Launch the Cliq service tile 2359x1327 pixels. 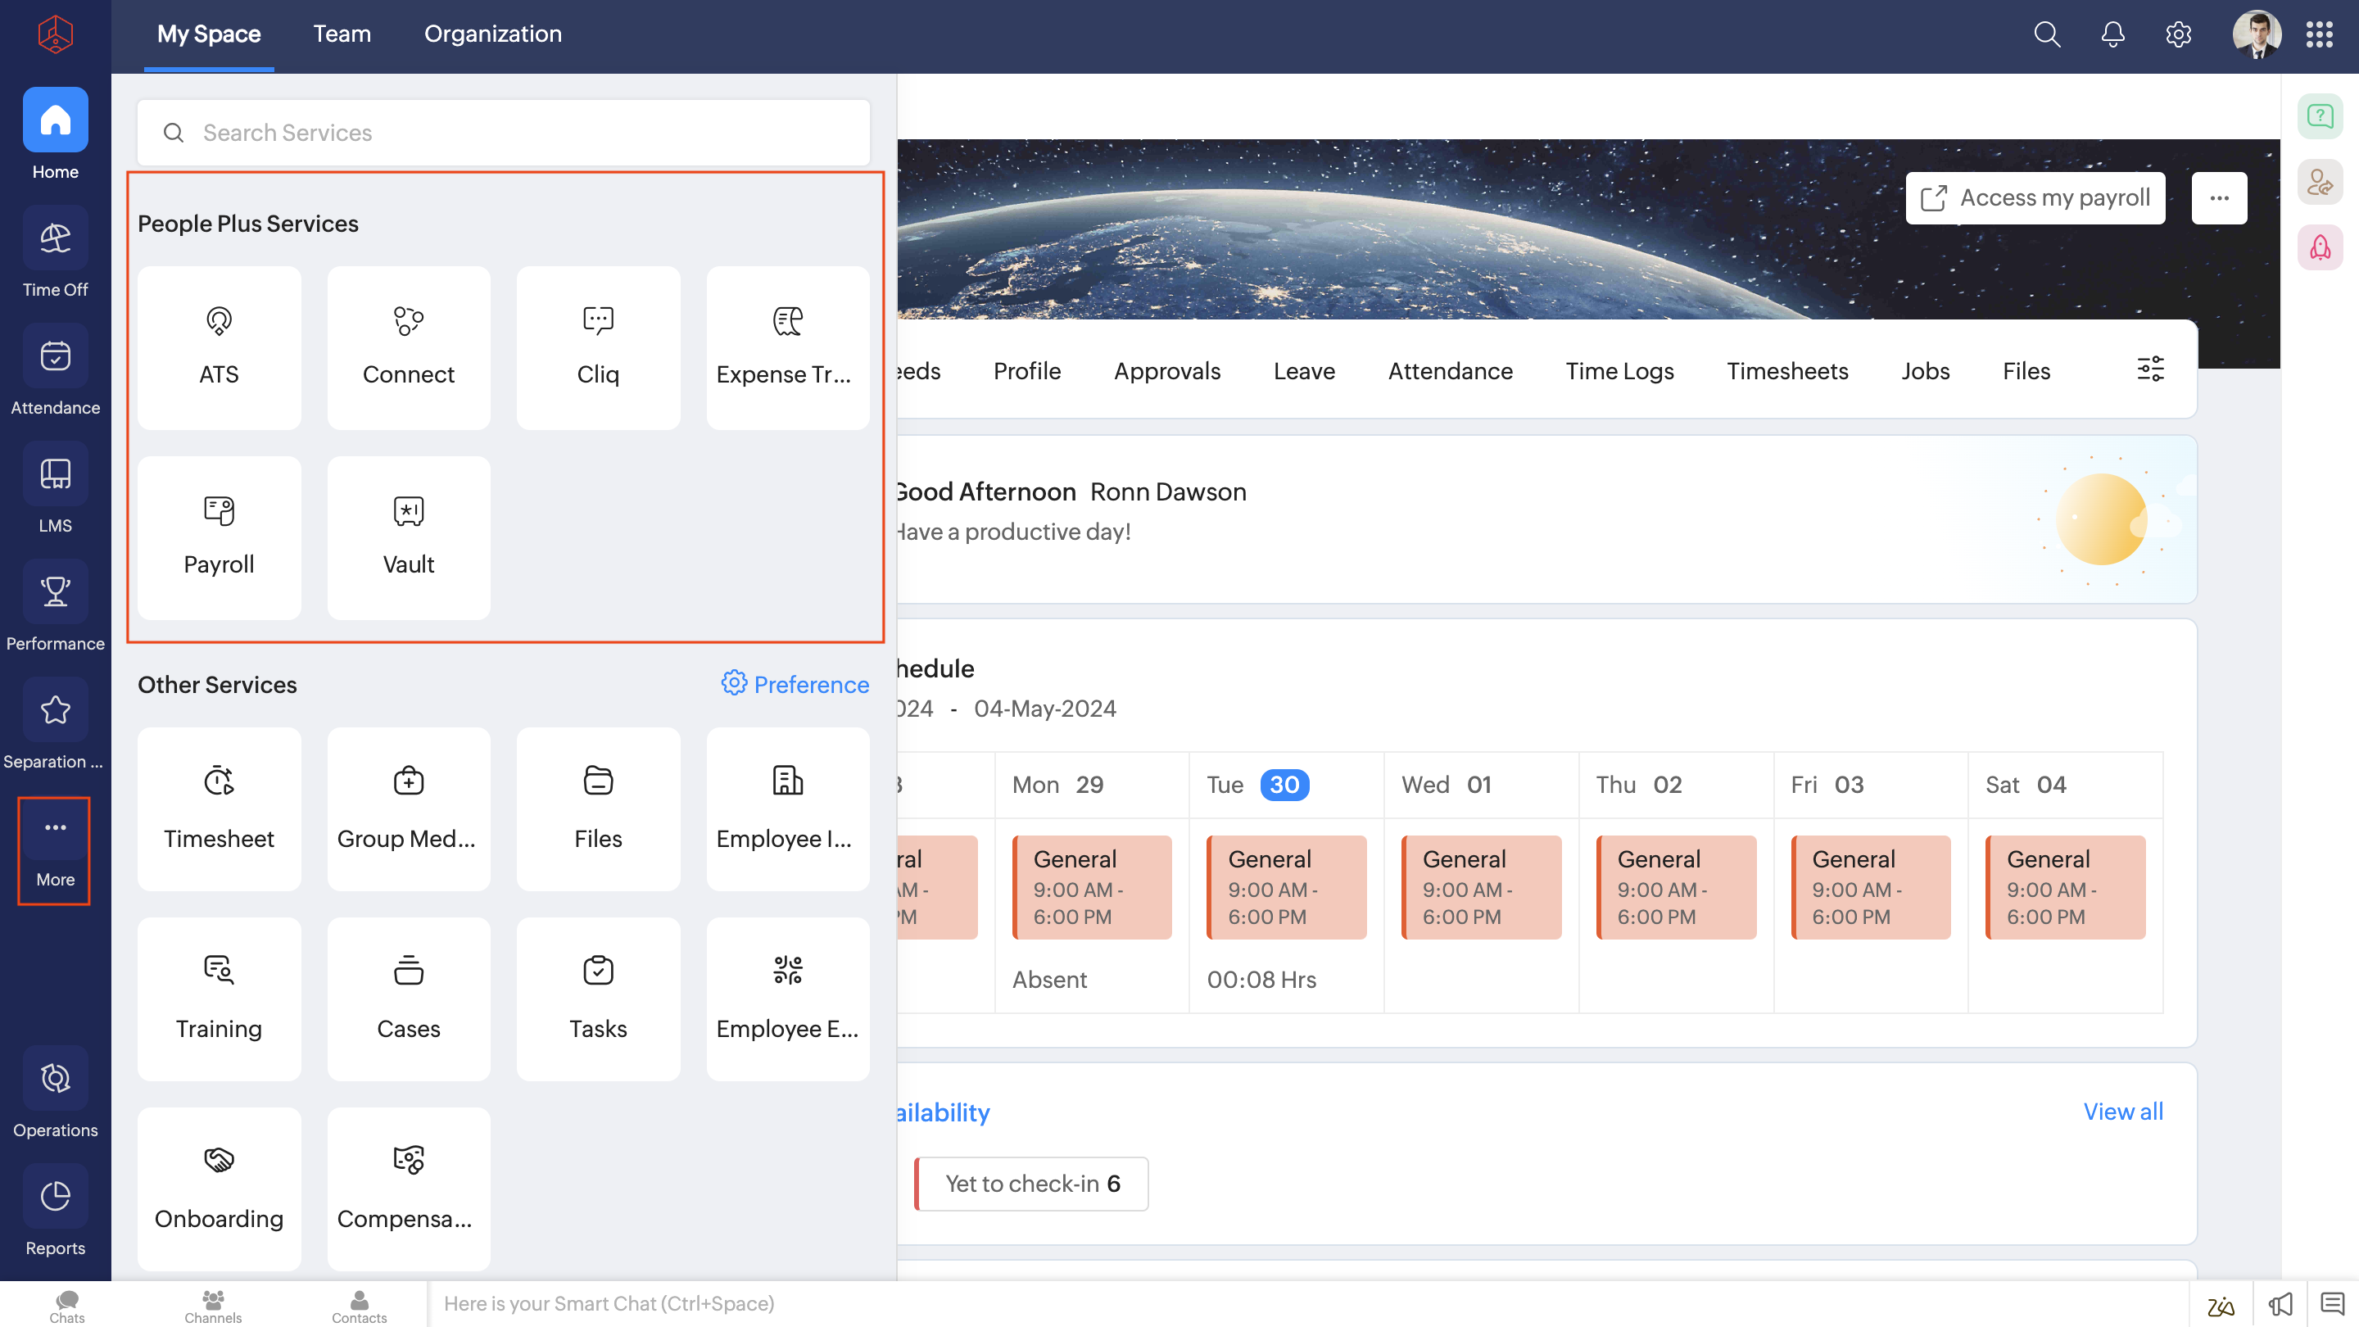tap(598, 347)
